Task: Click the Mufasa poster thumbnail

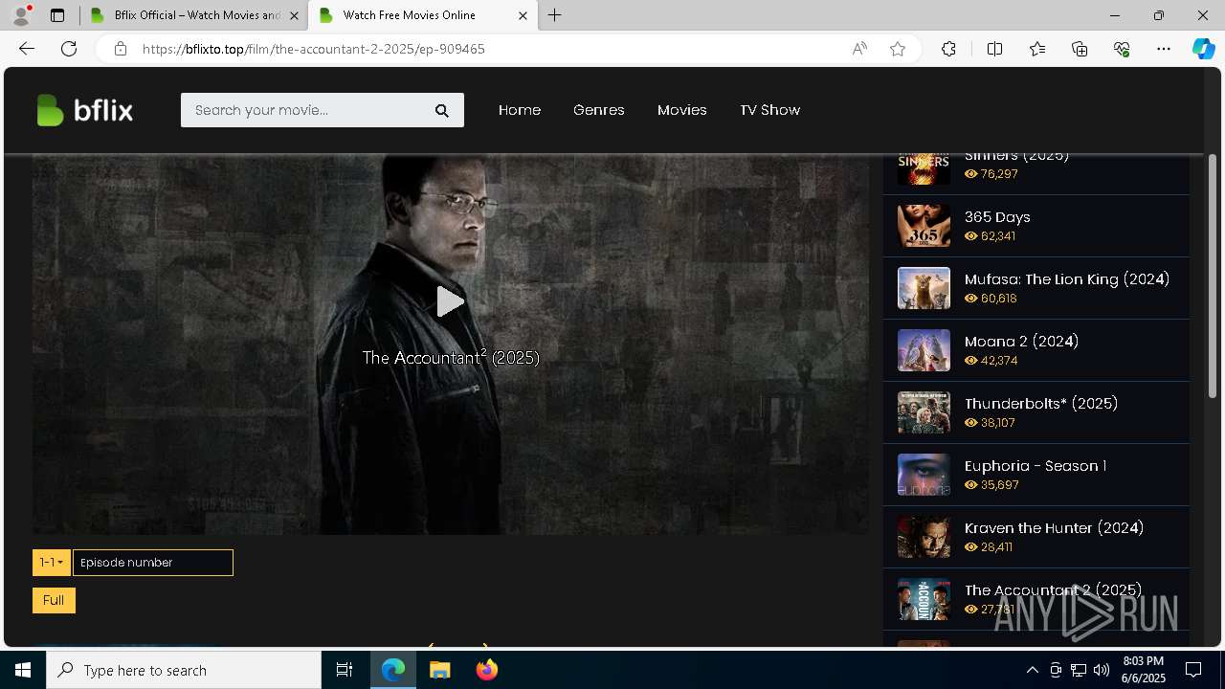Action: pyautogui.click(x=924, y=288)
